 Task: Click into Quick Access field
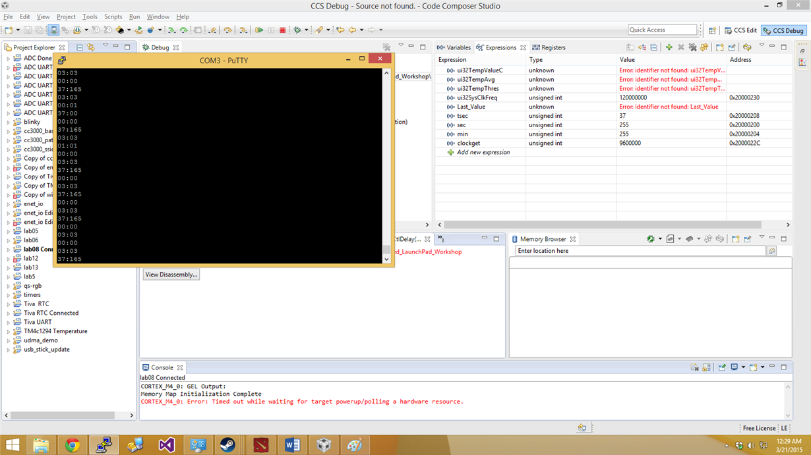point(662,30)
